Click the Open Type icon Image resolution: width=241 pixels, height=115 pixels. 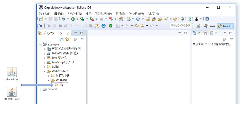[x=122, y=19]
